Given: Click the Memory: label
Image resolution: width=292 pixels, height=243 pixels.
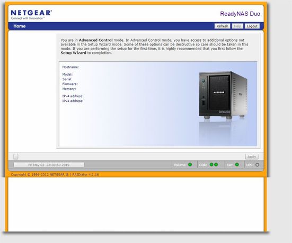Looking at the screenshot, I should click(x=69, y=89).
